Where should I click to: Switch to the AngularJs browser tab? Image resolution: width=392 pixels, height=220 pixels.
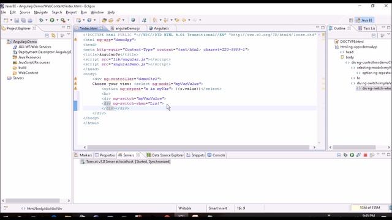point(161,29)
